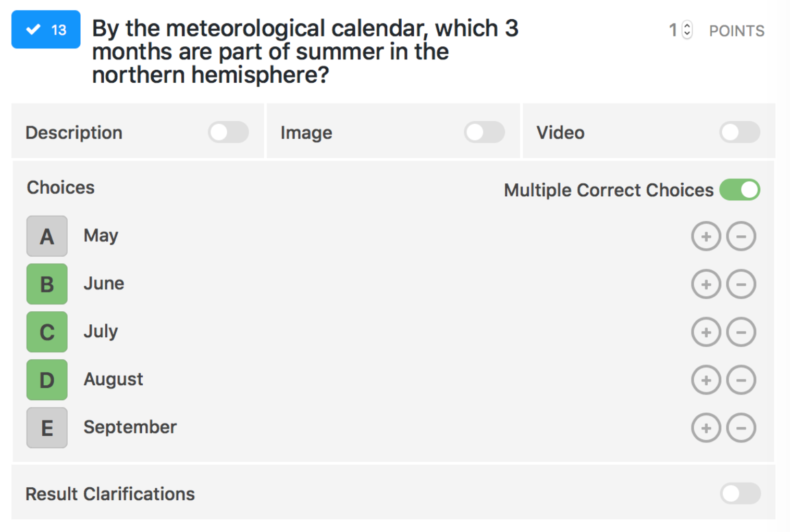This screenshot has width=790, height=532.
Task: Edit the September choice text
Action: click(130, 427)
